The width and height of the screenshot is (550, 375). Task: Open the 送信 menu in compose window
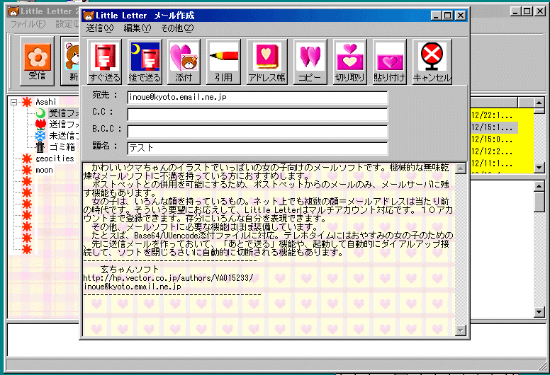tap(100, 28)
